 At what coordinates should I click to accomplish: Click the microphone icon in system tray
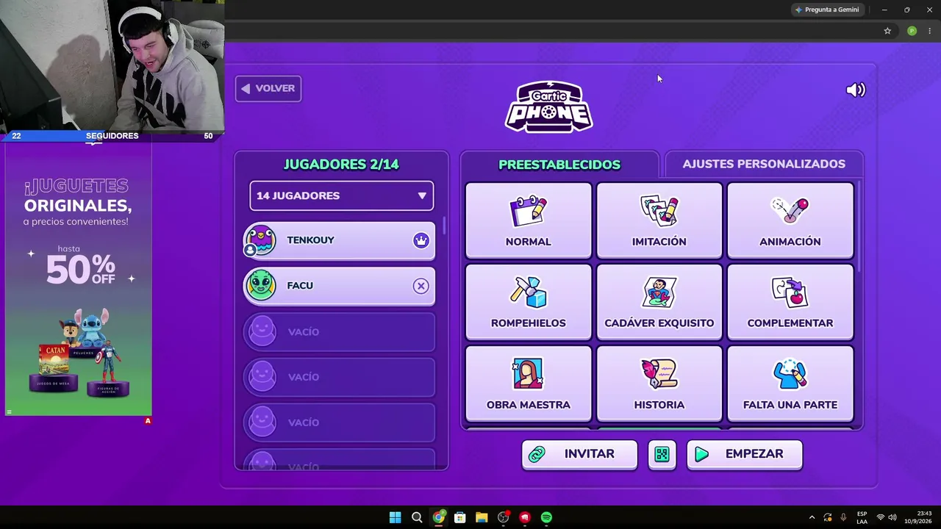tap(843, 517)
